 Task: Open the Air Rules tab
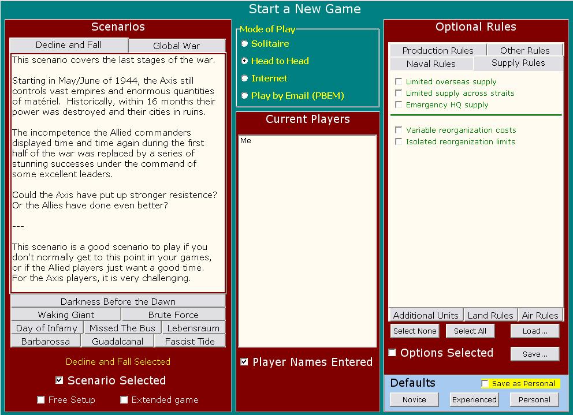tap(540, 315)
